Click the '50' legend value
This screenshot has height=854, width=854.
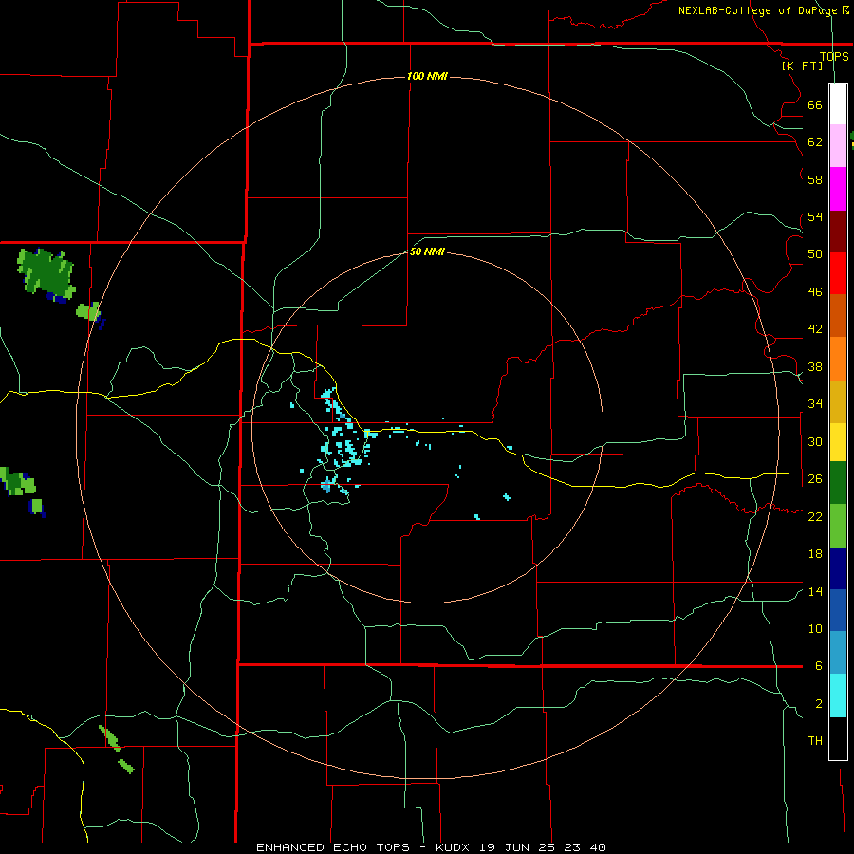(815, 254)
